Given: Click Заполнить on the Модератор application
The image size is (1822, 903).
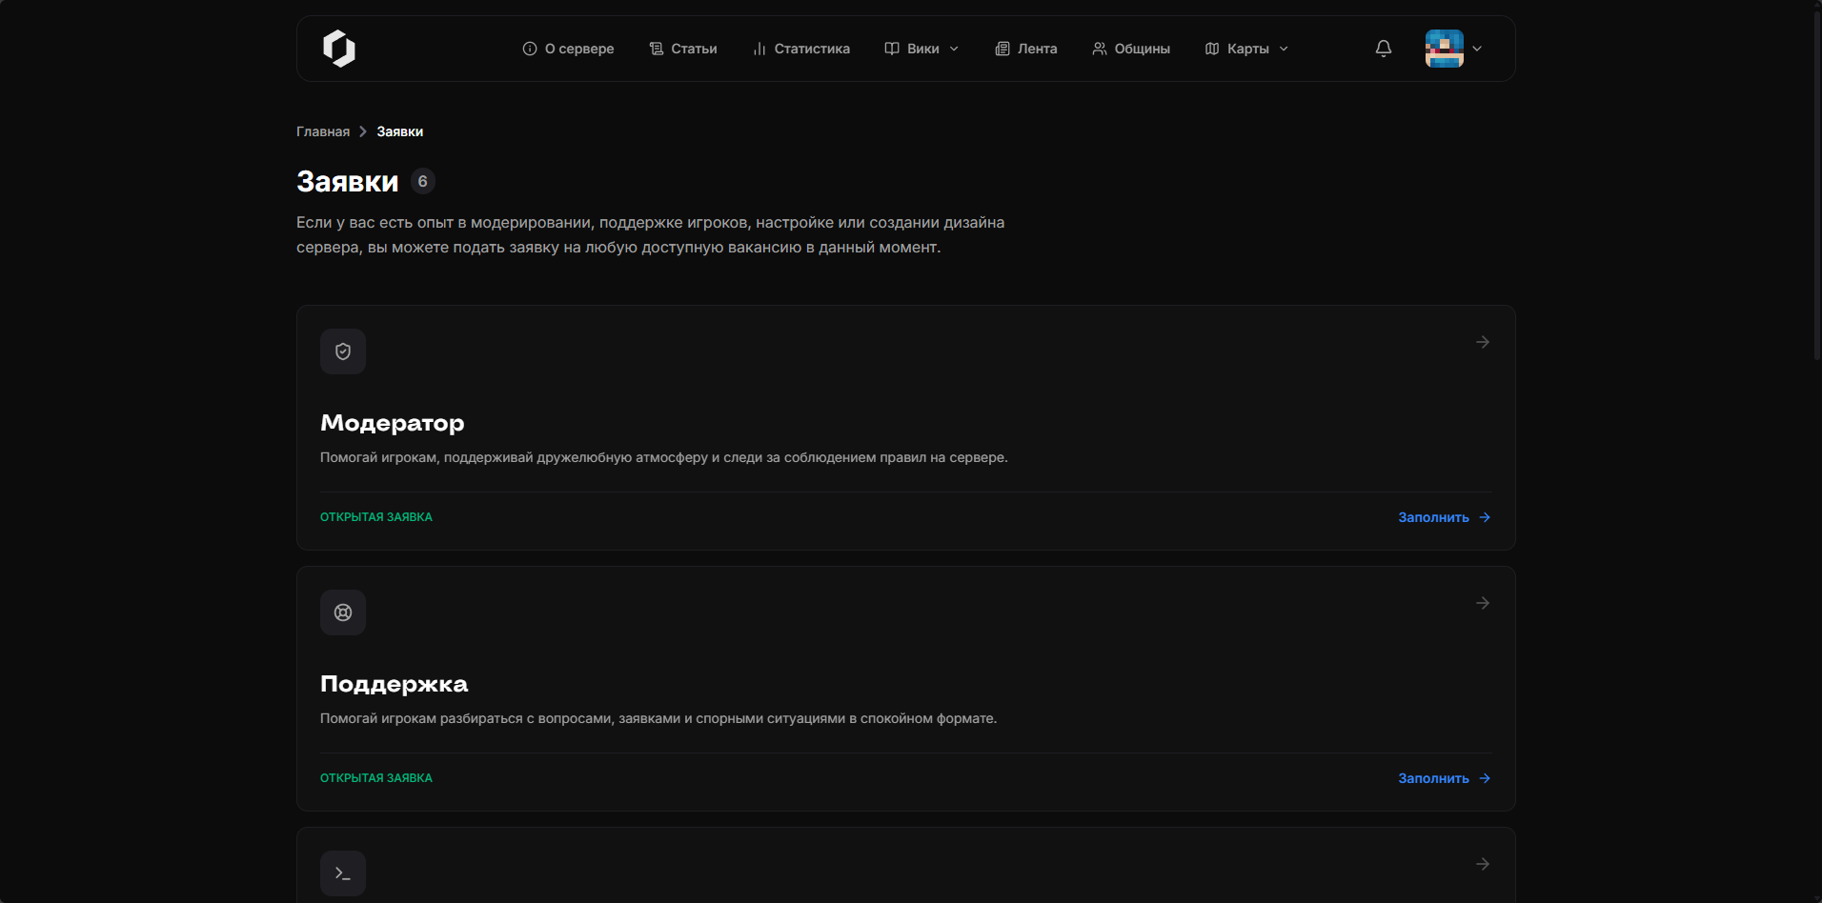Looking at the screenshot, I should (x=1445, y=517).
